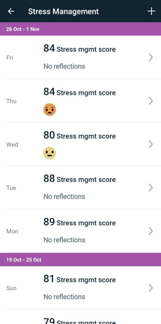This screenshot has width=161, height=324.
Task: Open Wednesday details via chevron arrow
Action: [151, 144]
